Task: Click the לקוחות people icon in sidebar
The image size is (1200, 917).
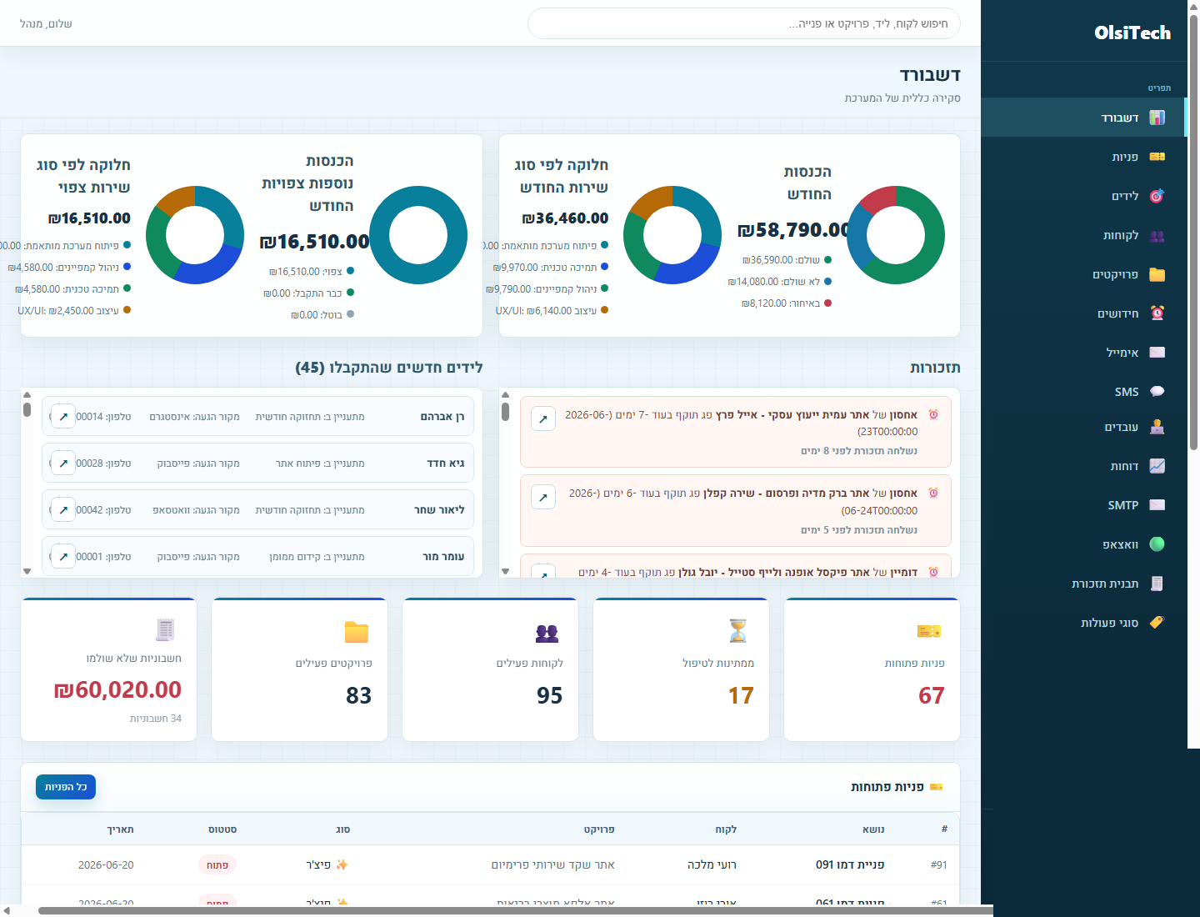Action: coord(1157,236)
